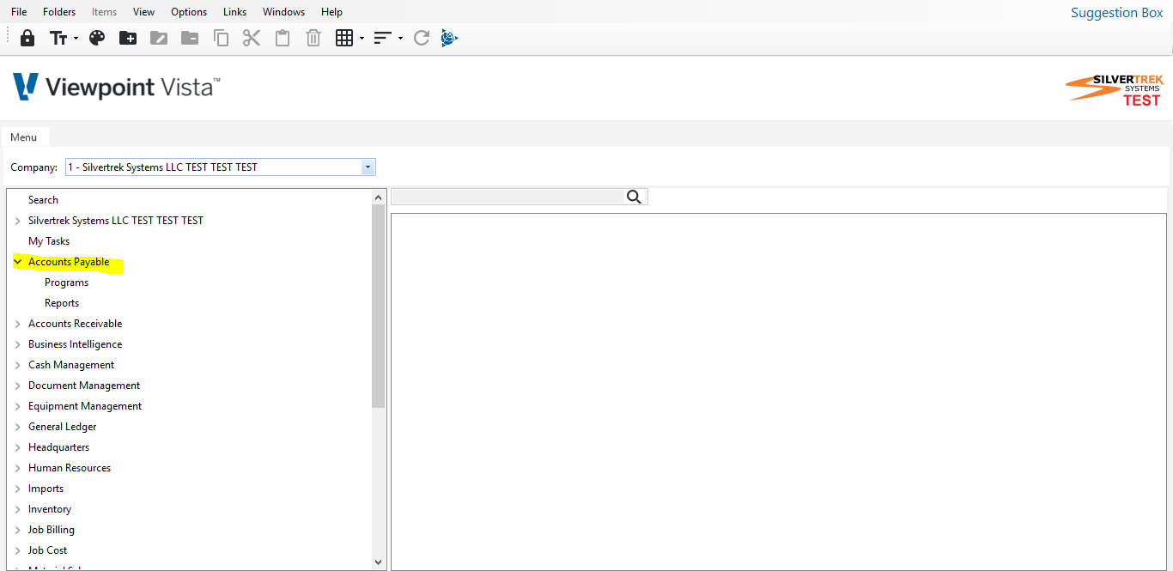Select Accounts Receivable label

pyautogui.click(x=75, y=324)
